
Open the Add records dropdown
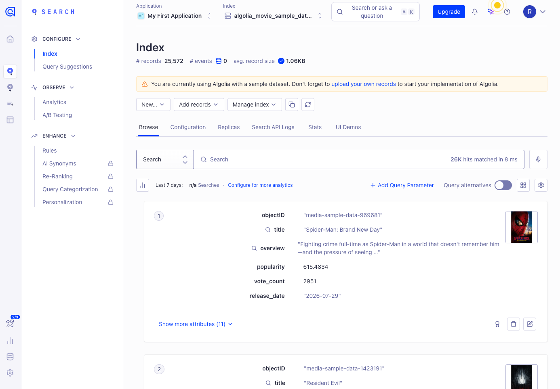(x=199, y=105)
